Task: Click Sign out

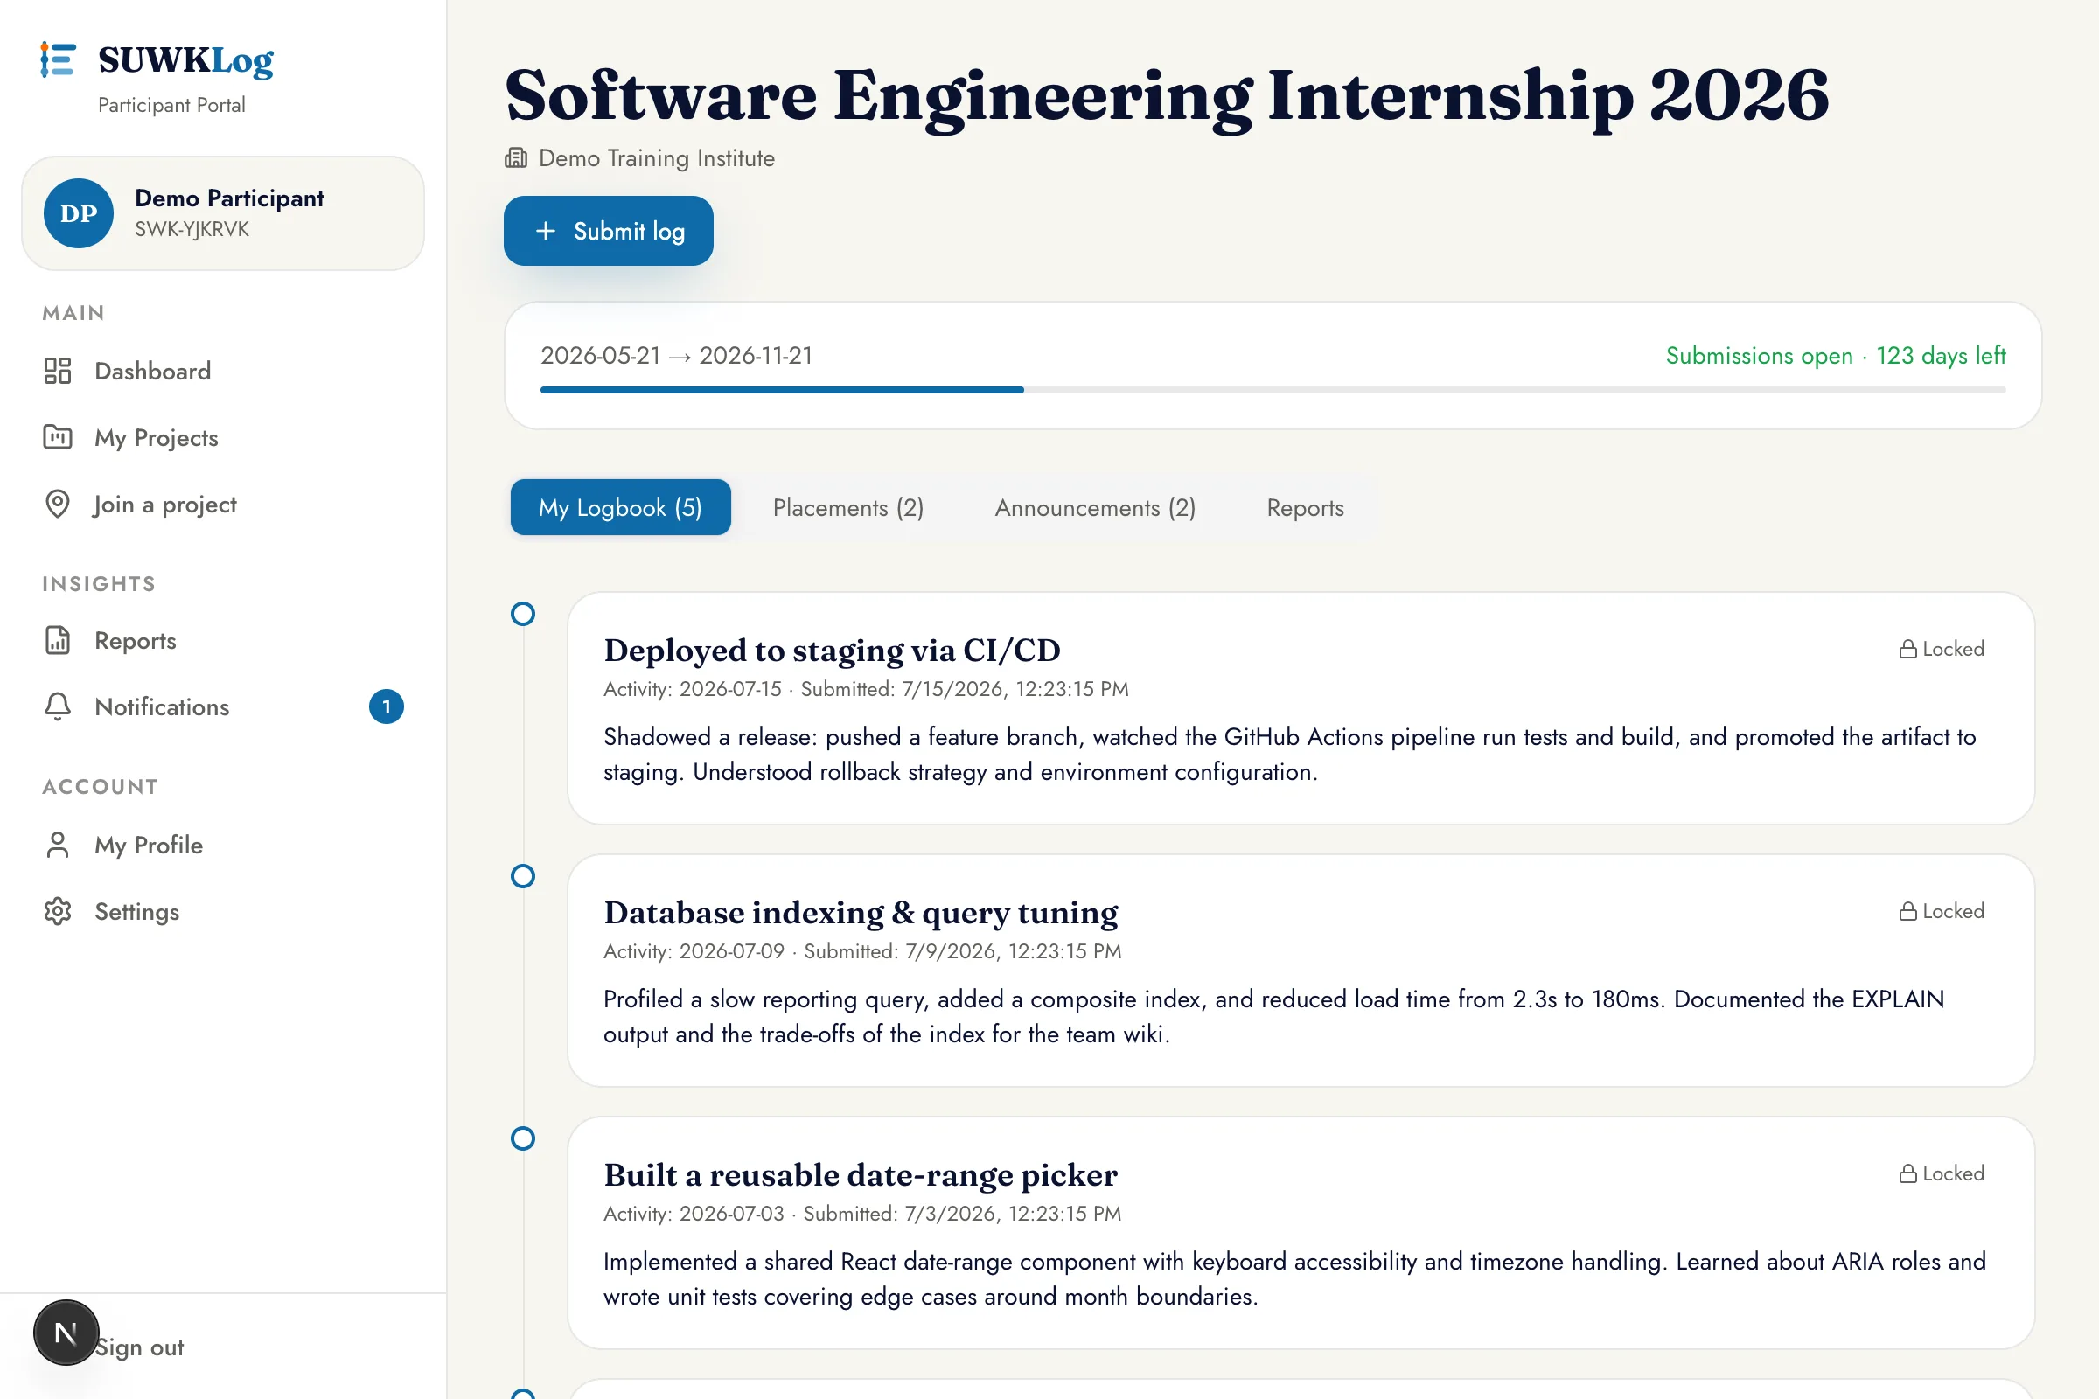Action: [139, 1347]
